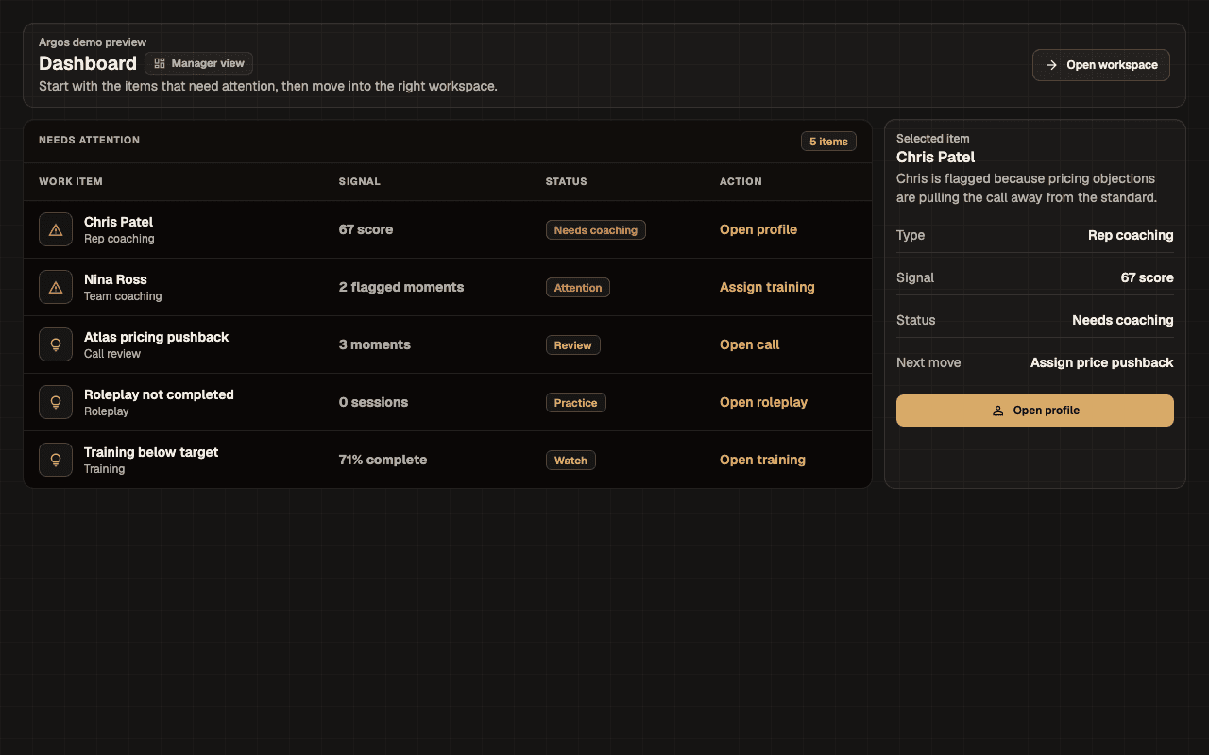Click the Argos demo preview label
The height and width of the screenshot is (755, 1209).
(x=93, y=42)
